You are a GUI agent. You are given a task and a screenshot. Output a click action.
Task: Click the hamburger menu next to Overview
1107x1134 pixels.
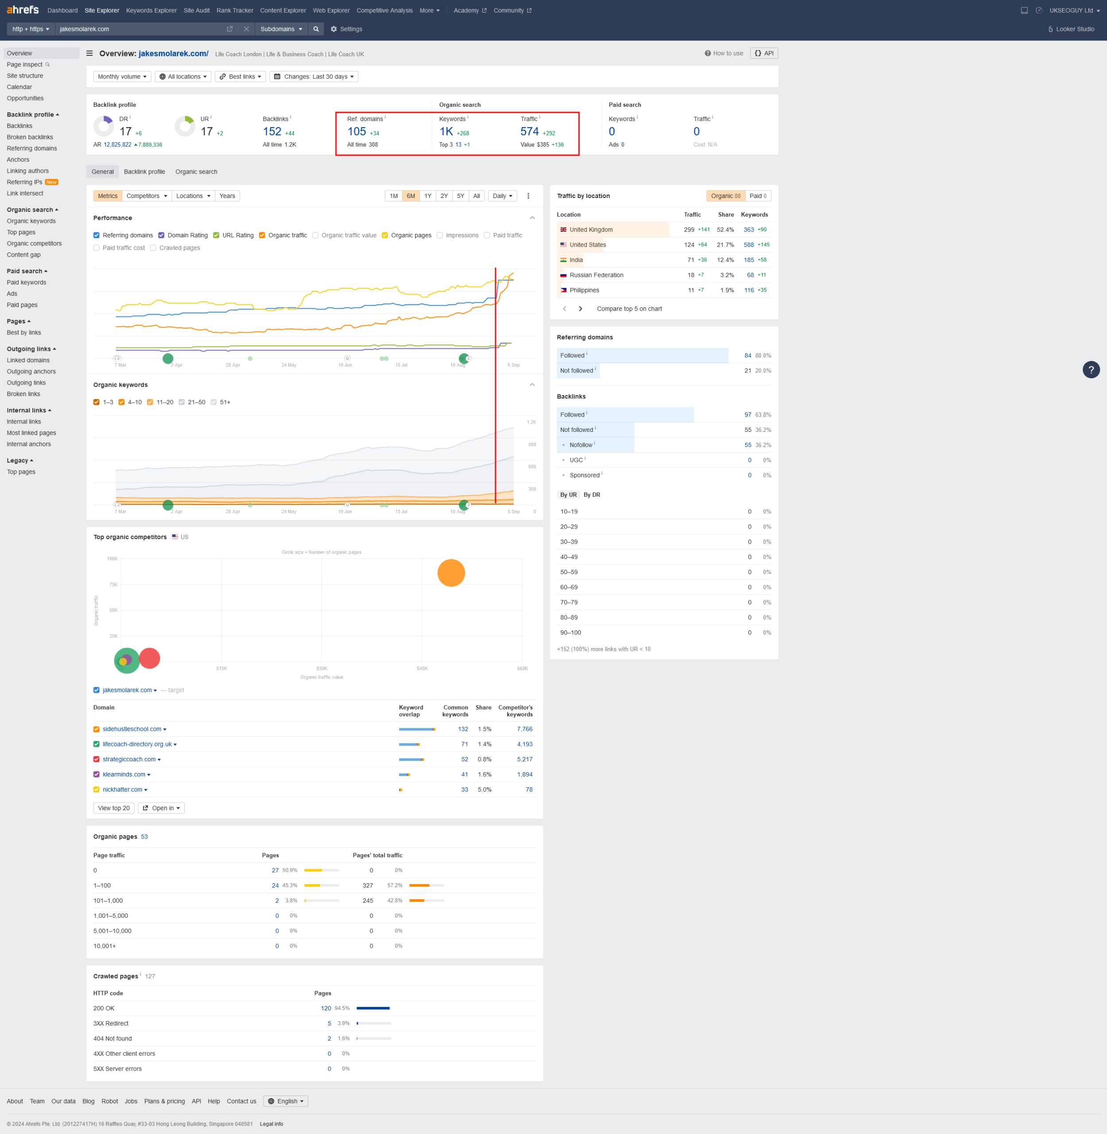89,54
